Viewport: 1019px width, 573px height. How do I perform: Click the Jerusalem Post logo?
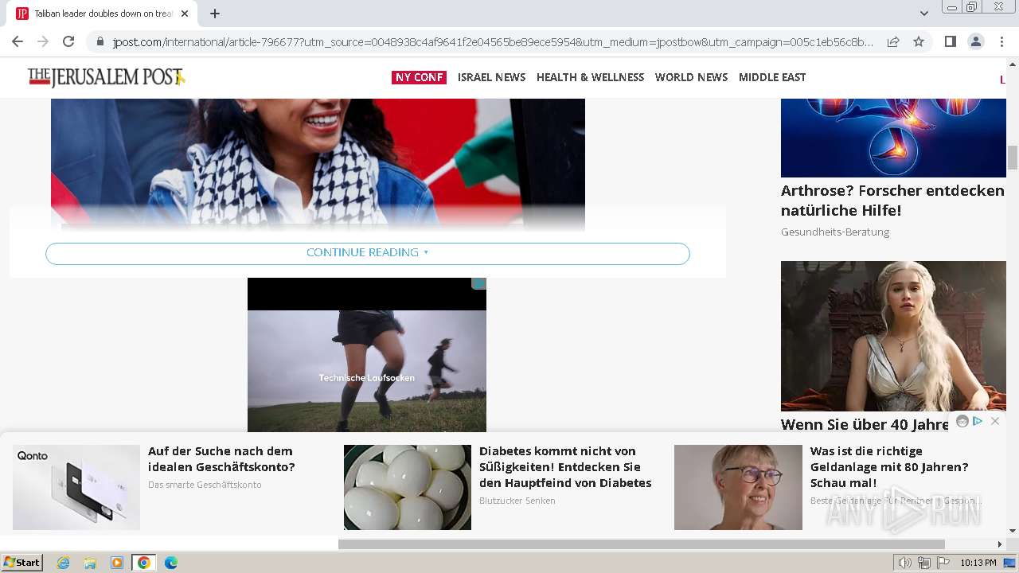coord(106,77)
